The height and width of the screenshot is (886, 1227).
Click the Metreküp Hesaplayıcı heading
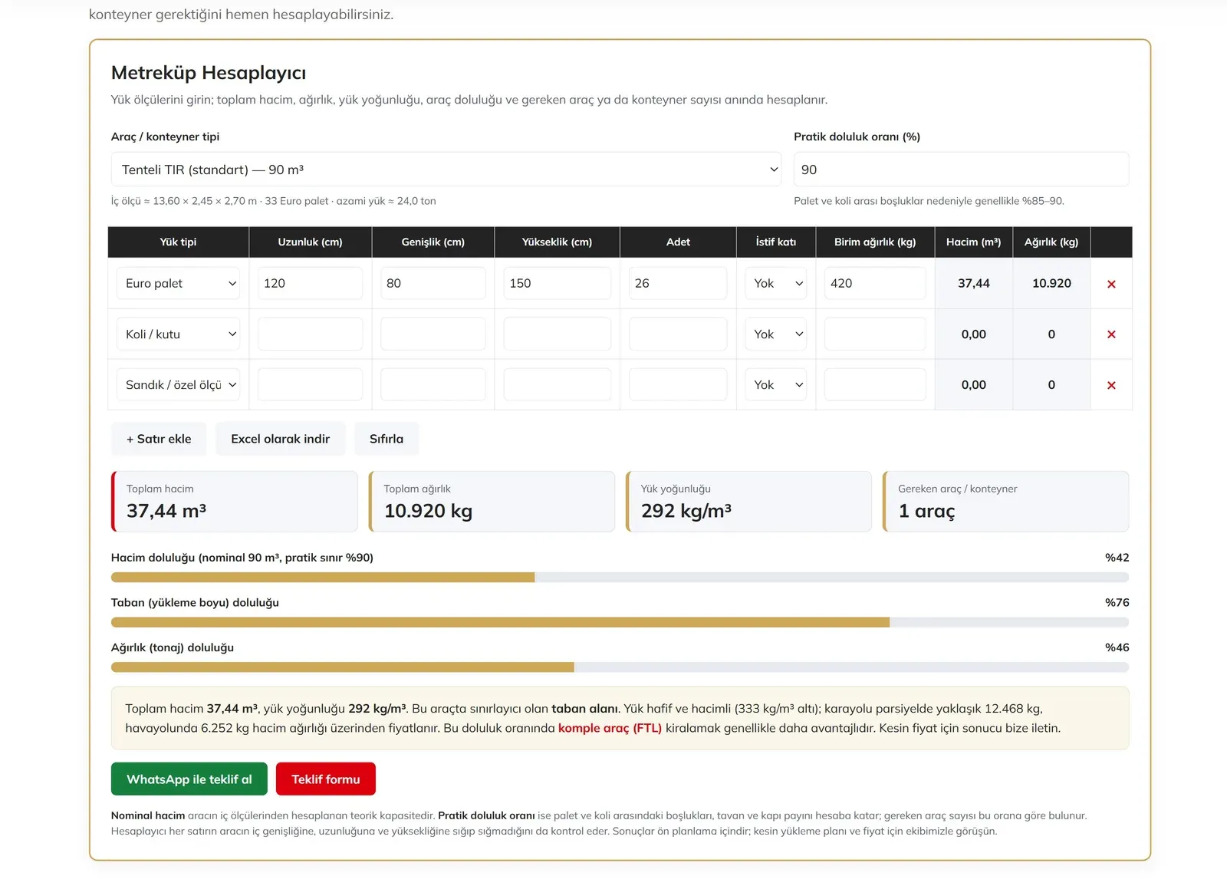click(209, 73)
